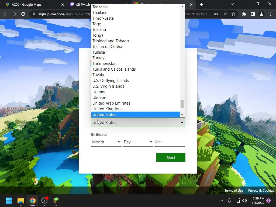View site security lock info
276x207 pixels.
[x=34, y=14]
